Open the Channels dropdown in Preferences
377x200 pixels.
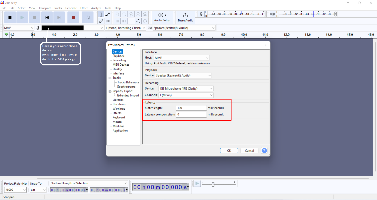(x=186, y=95)
